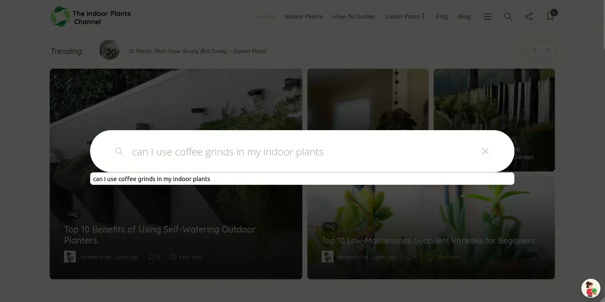
Task: Click the Trending label
Action: pos(66,51)
